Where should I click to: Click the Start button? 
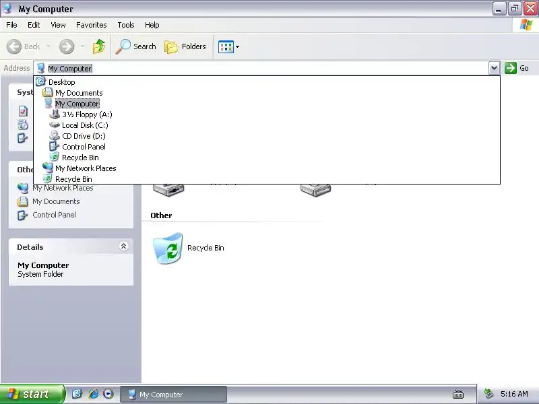coord(32,394)
